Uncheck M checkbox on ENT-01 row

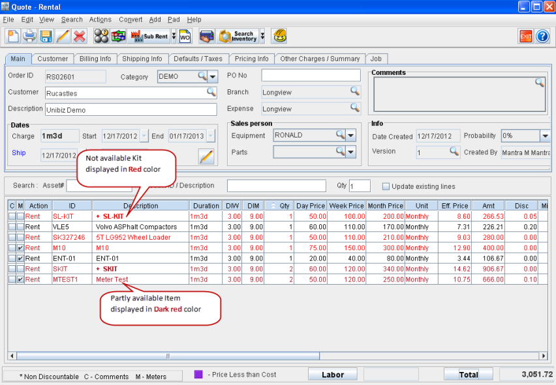pyautogui.click(x=20, y=259)
